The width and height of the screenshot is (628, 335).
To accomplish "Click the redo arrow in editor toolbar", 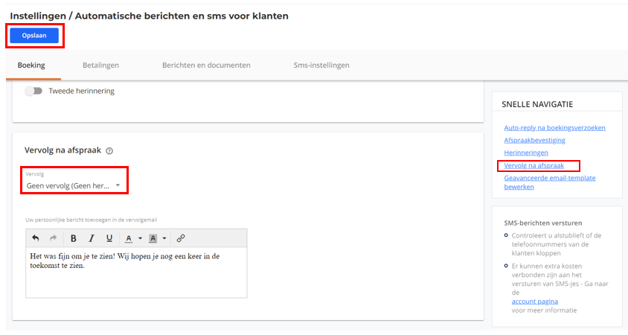I will (x=54, y=238).
